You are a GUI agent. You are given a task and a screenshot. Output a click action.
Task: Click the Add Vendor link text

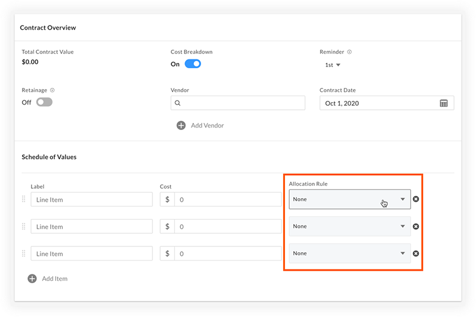point(207,125)
